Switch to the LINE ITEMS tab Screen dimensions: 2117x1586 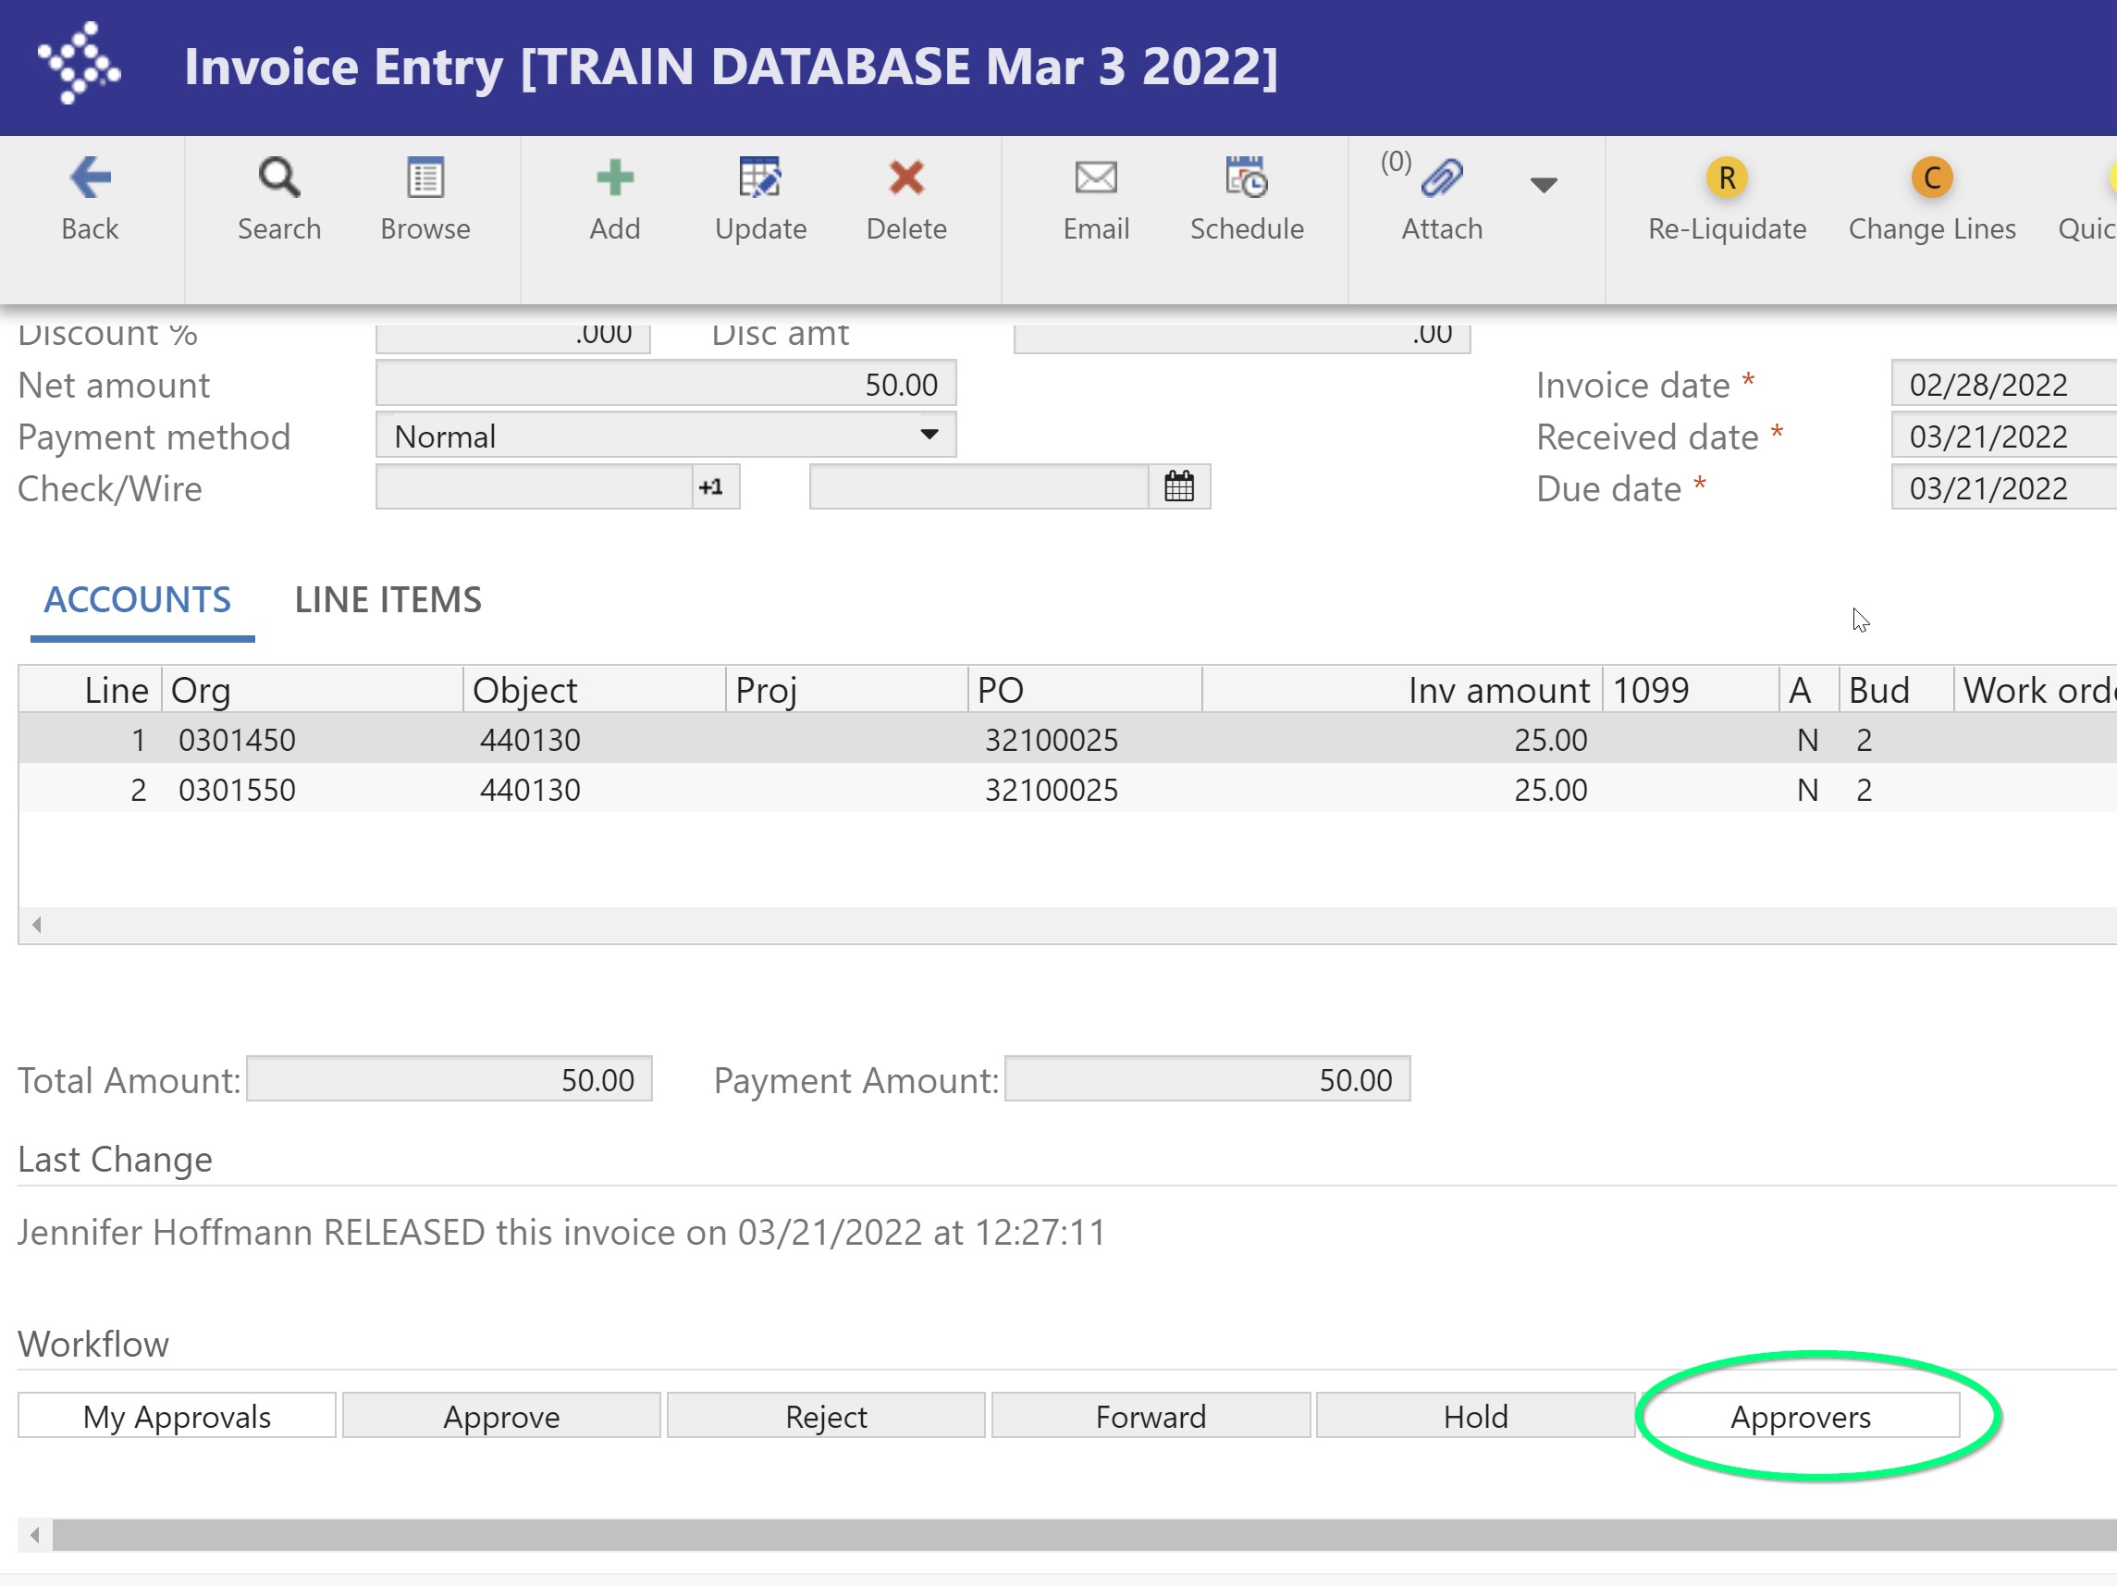pyautogui.click(x=388, y=600)
